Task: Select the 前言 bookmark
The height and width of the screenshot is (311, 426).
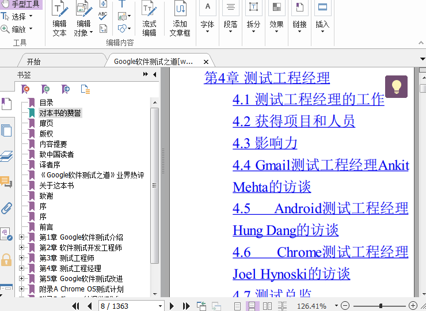Action: (46, 227)
